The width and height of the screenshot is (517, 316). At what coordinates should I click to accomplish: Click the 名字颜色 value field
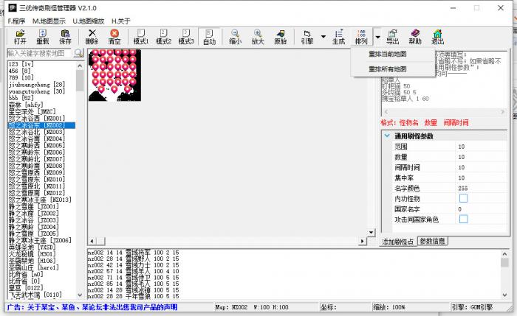(x=480, y=189)
